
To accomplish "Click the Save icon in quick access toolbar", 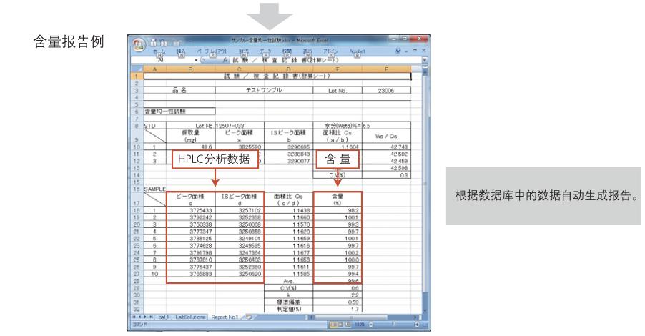I will (x=153, y=41).
